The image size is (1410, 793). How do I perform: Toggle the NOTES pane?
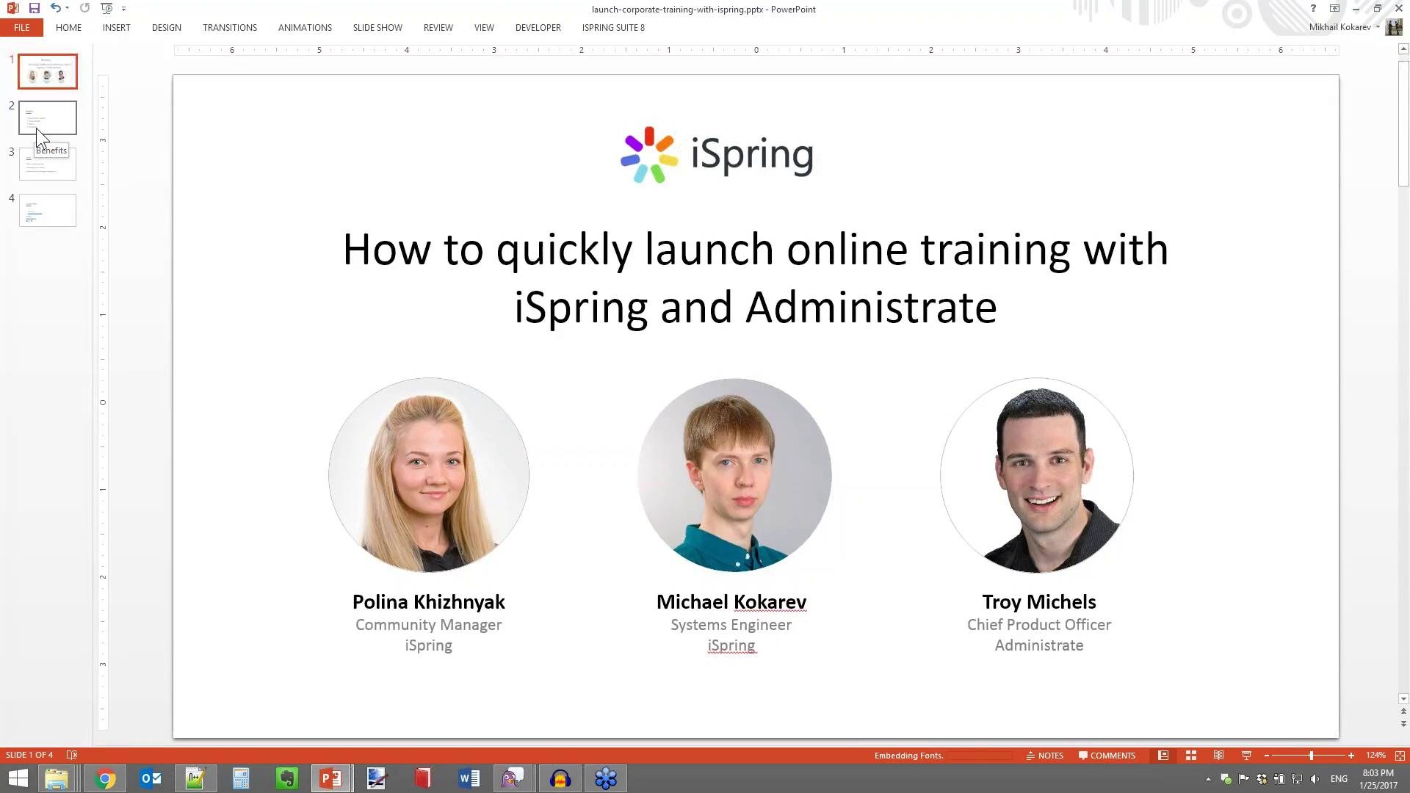1044,755
